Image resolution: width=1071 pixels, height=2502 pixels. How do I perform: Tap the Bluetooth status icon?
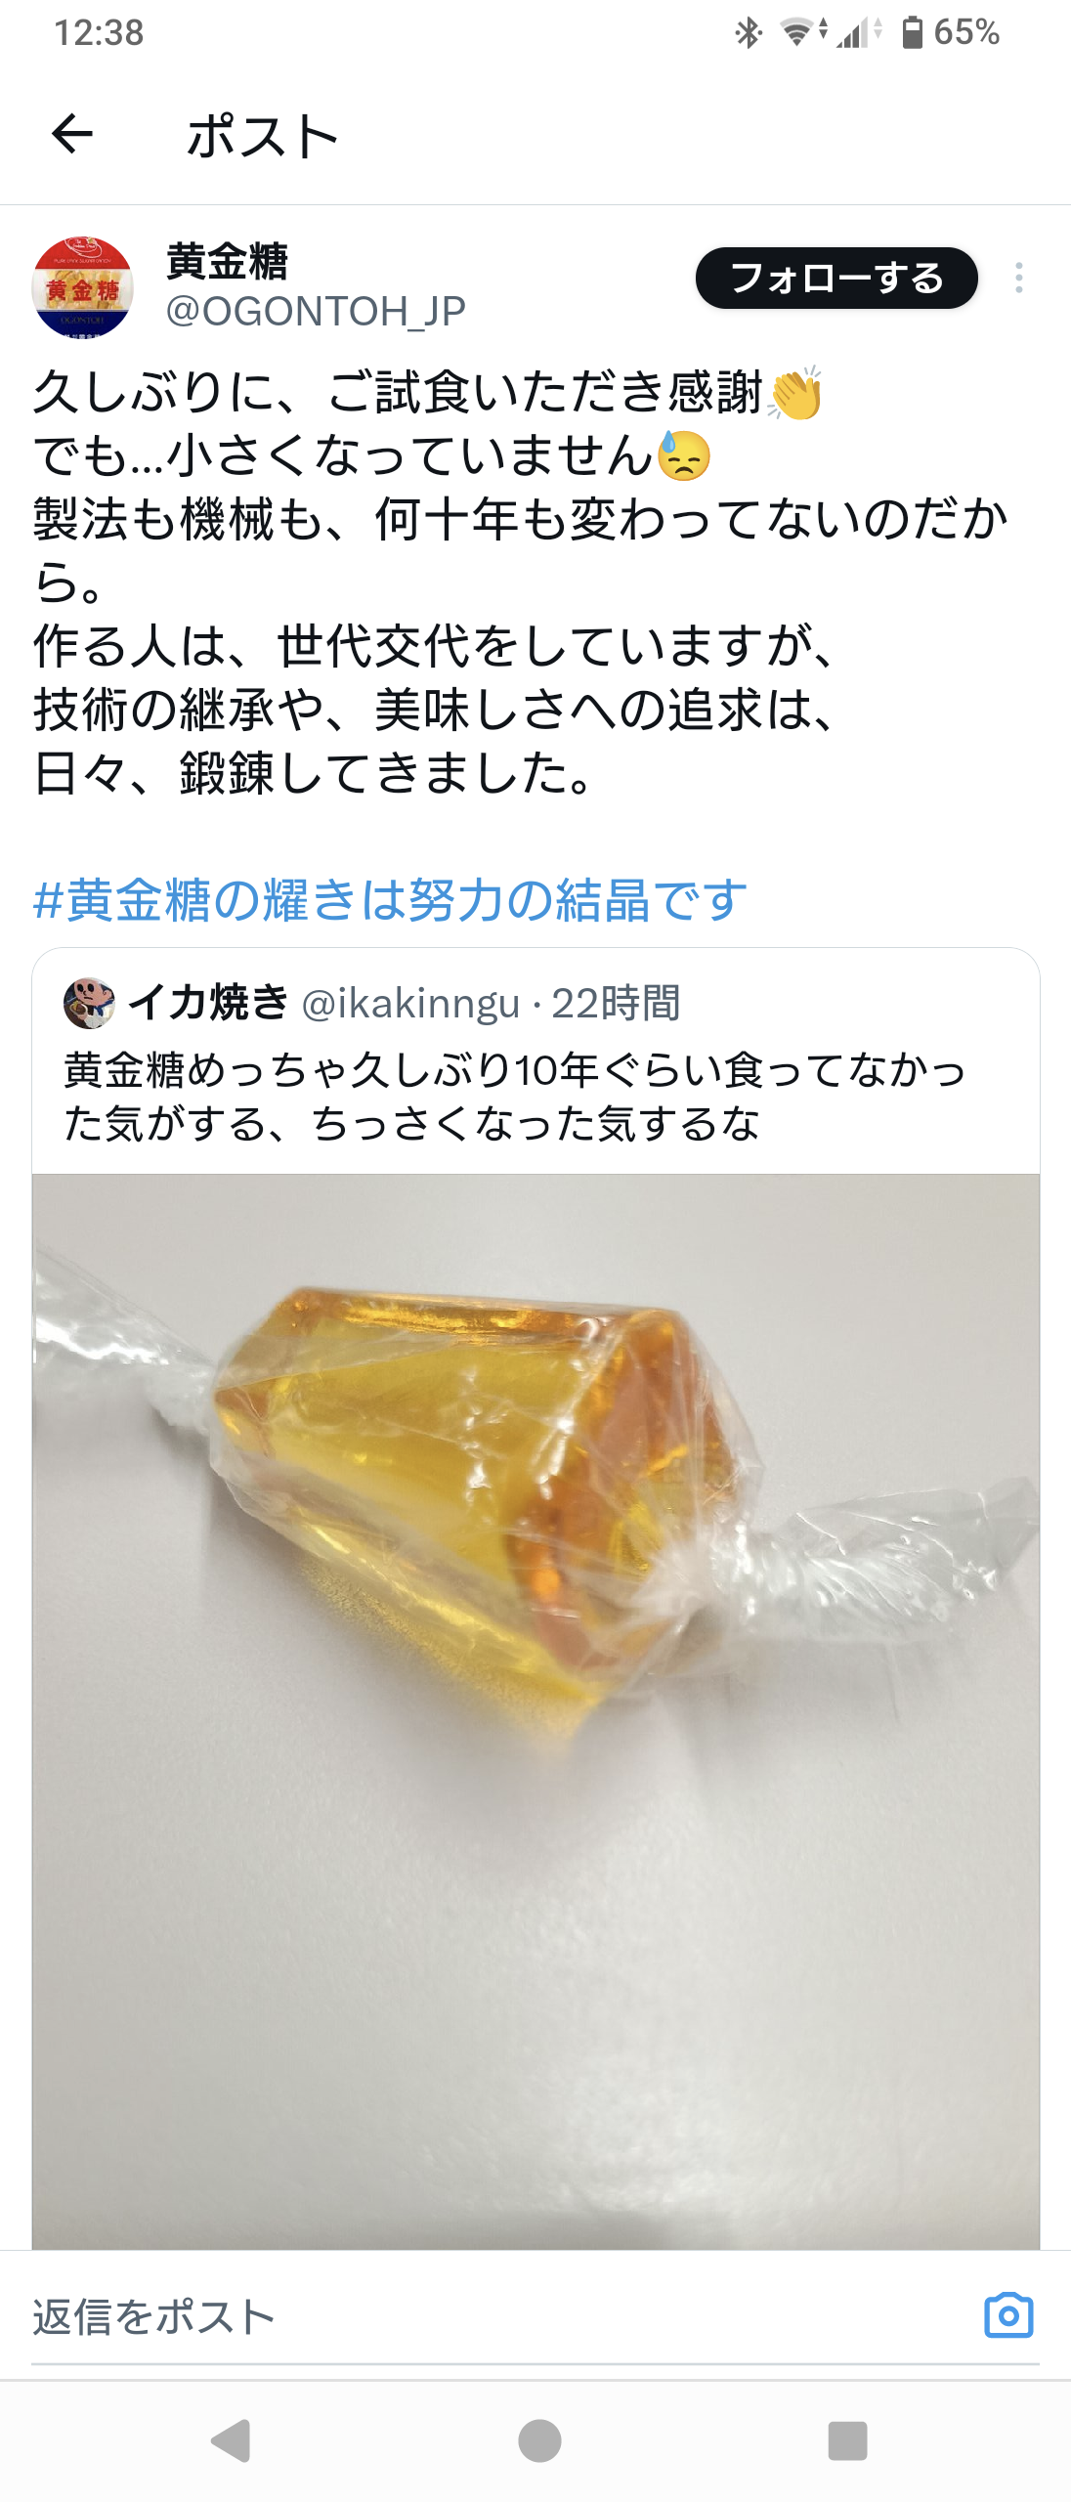[x=749, y=32]
